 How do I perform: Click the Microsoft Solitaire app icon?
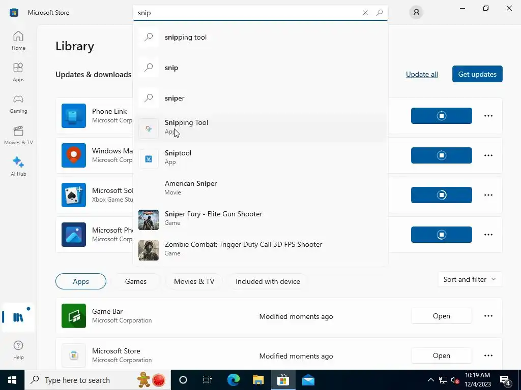pyautogui.click(x=74, y=195)
